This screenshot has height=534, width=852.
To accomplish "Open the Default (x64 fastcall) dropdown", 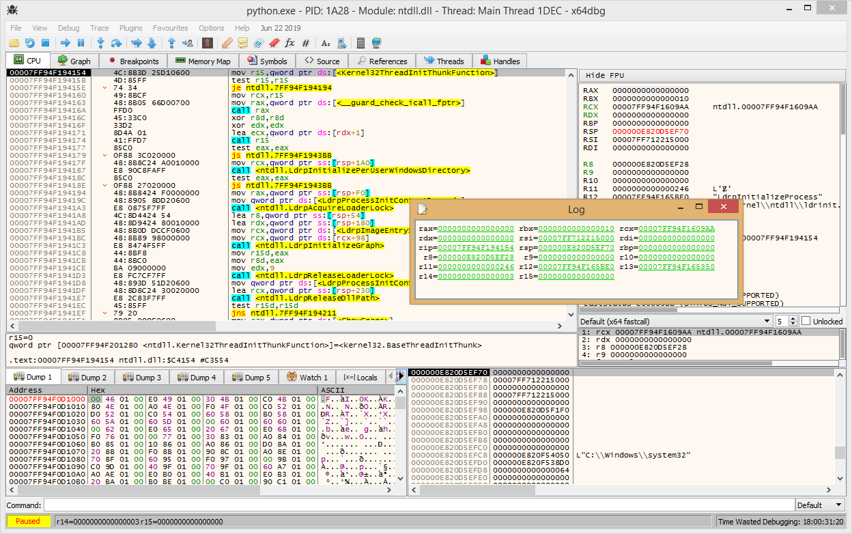I will tap(767, 321).
